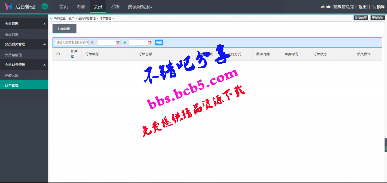The width and height of the screenshot is (387, 183).
Task: Click the blue 查询 search button
Action: tap(159, 43)
